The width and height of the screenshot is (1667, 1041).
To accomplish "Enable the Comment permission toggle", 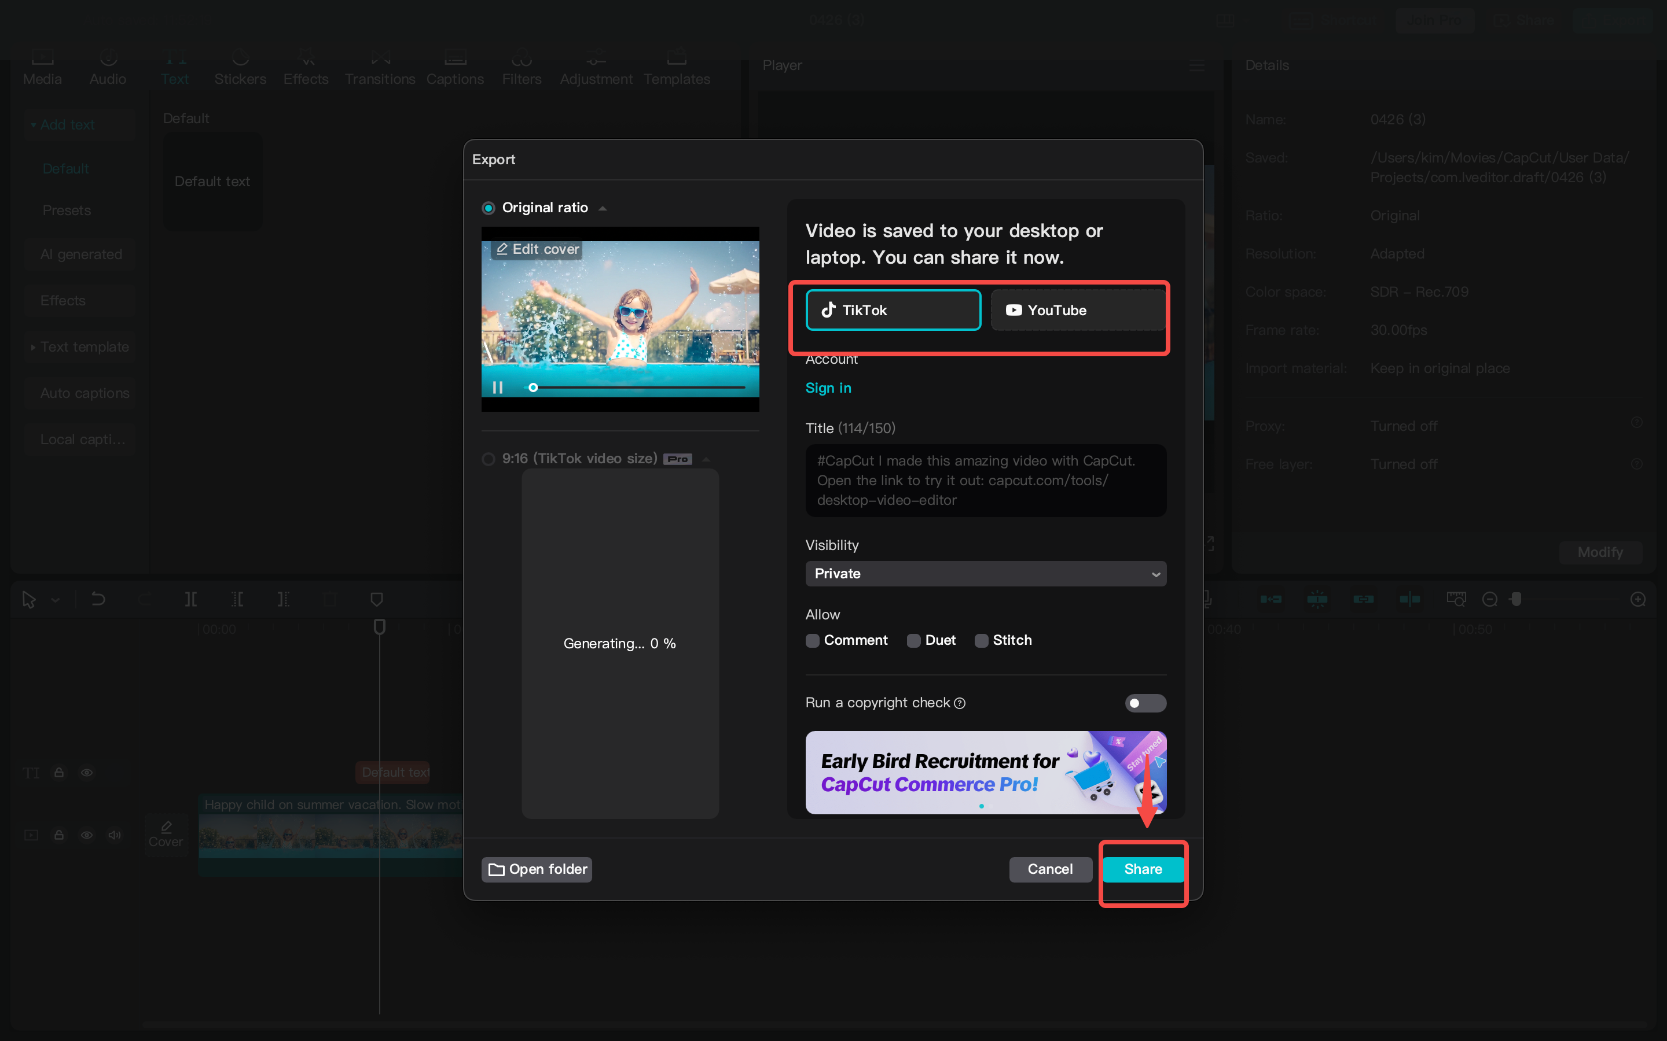I will (x=813, y=640).
